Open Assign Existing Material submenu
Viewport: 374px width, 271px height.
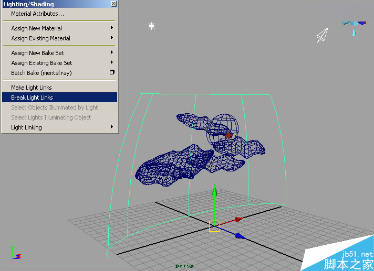click(60, 38)
